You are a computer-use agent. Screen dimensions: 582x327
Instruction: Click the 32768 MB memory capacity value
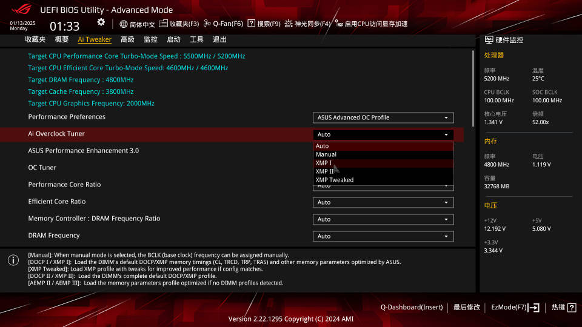(497, 187)
